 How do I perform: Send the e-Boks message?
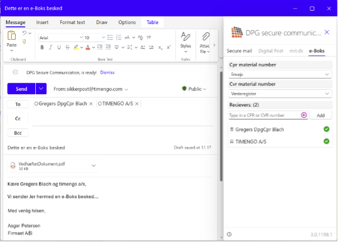click(21, 89)
